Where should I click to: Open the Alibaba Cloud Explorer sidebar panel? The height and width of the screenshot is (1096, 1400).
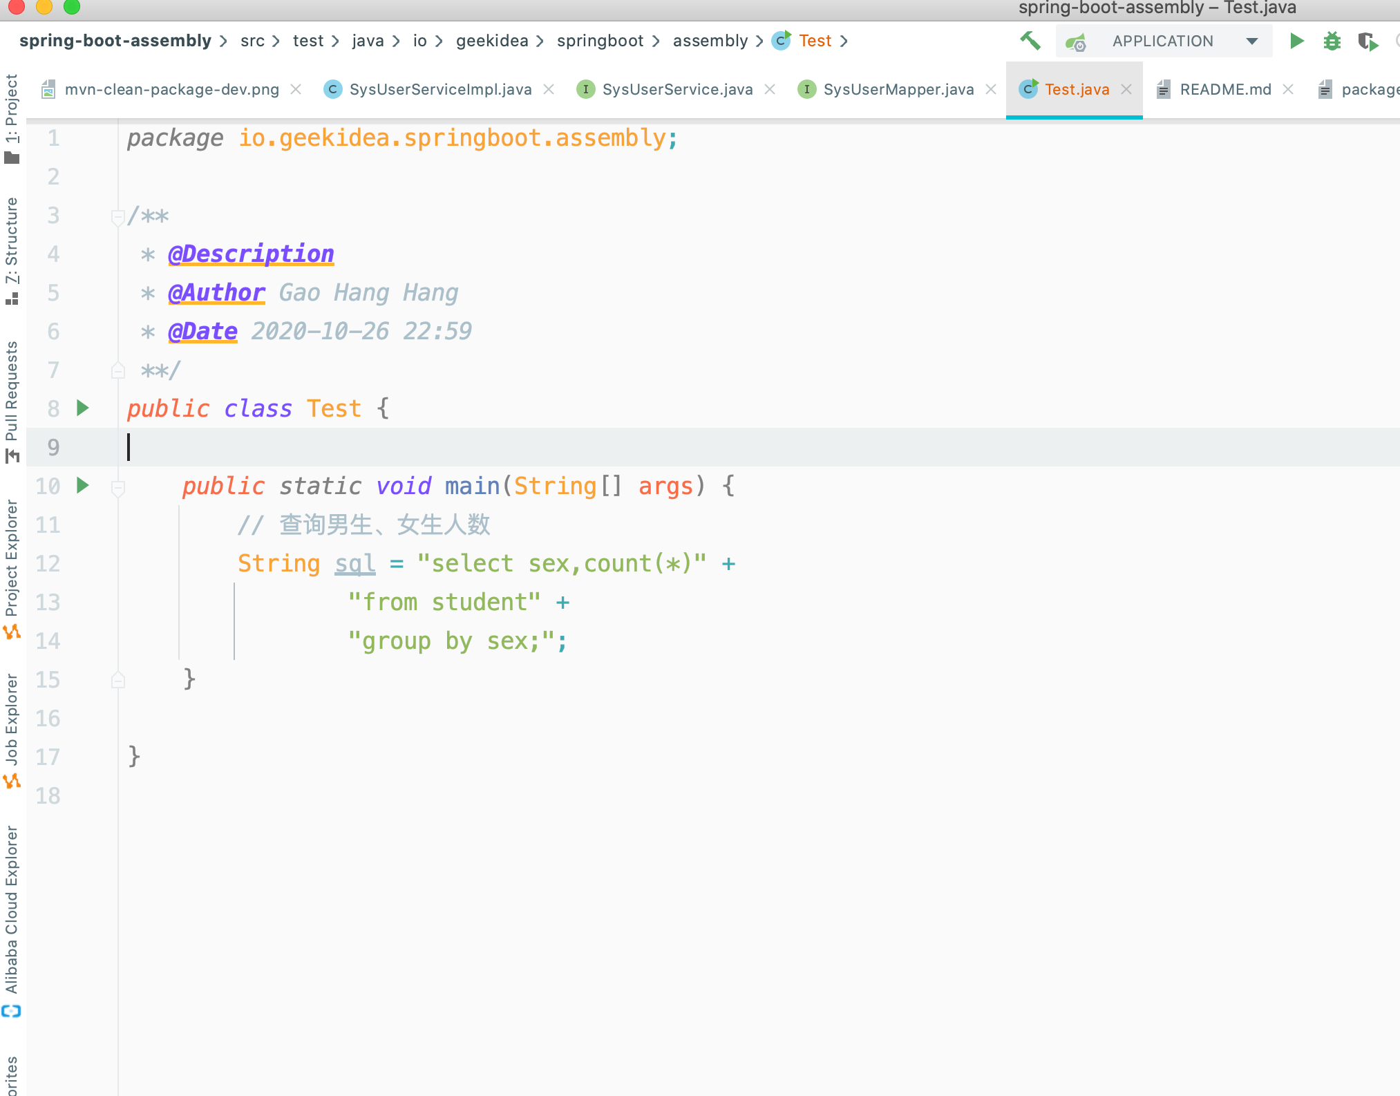point(12,912)
